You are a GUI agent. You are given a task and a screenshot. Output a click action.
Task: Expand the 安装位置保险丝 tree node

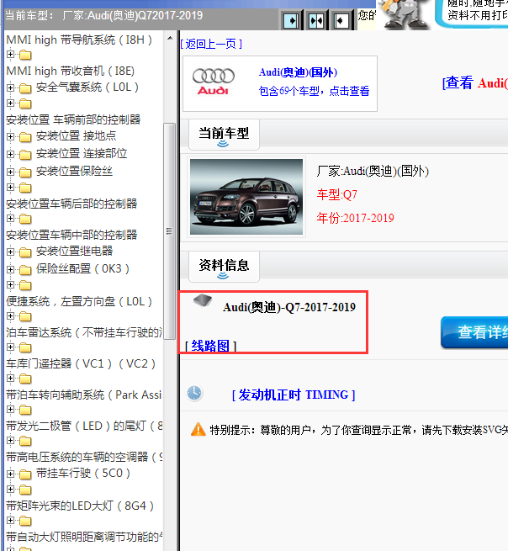point(11,172)
